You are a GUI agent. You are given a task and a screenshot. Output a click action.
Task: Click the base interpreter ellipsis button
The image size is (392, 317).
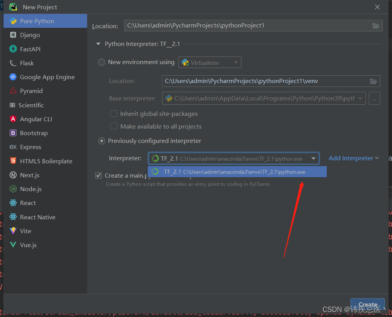374,98
